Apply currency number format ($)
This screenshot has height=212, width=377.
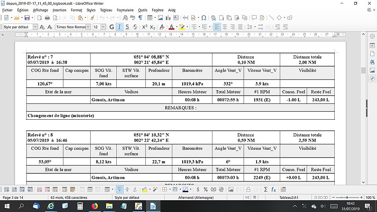coord(198,190)
